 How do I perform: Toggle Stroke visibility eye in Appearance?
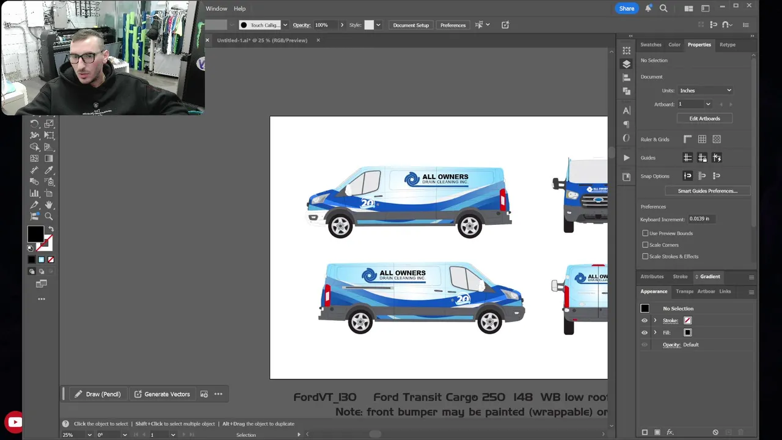pos(644,321)
